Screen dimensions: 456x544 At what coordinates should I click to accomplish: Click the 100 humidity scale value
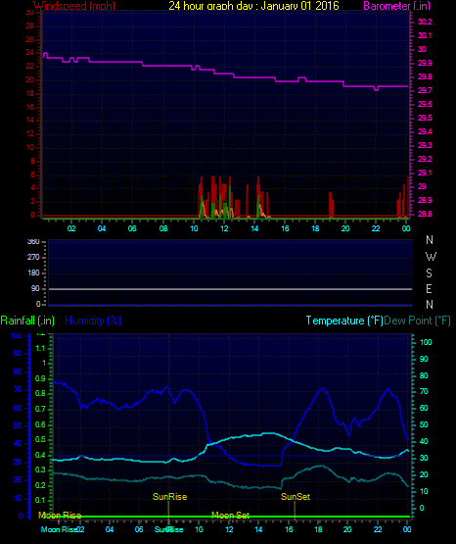pos(16,335)
